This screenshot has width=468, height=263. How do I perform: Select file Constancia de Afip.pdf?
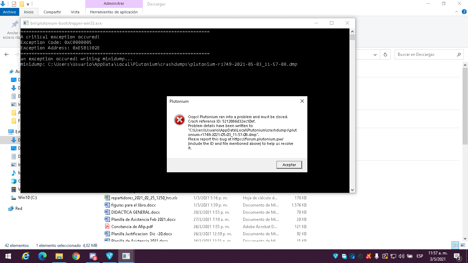pos(132,227)
